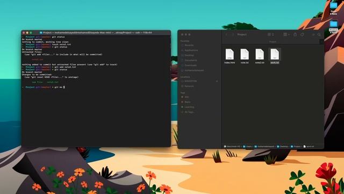
Task: Go forward using Finder's forward arrow
Action: pos(233,34)
